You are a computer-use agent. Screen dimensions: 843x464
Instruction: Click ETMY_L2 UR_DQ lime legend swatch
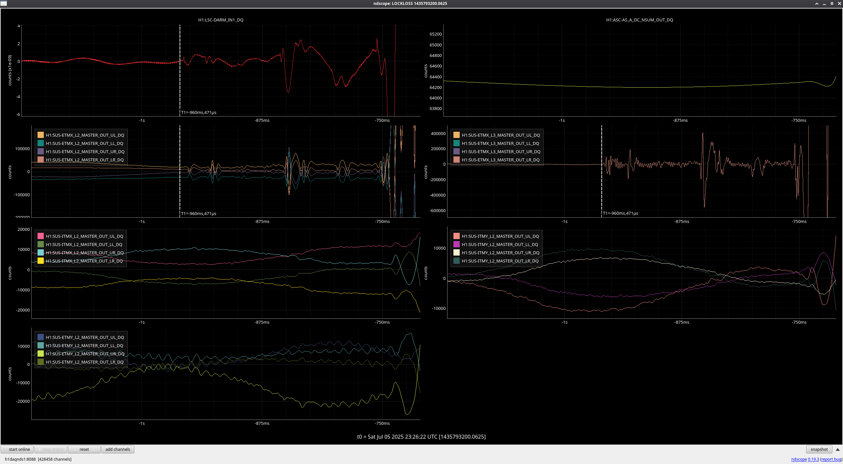41,354
